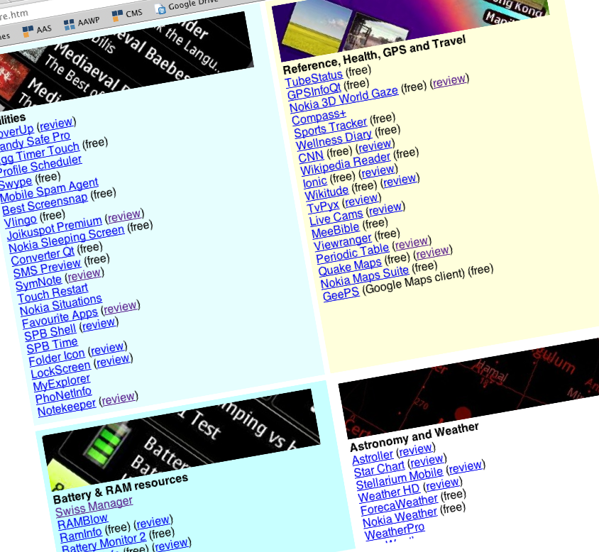The height and width of the screenshot is (552, 599).
Task: Open the Weather HD link
Action: [x=389, y=493]
